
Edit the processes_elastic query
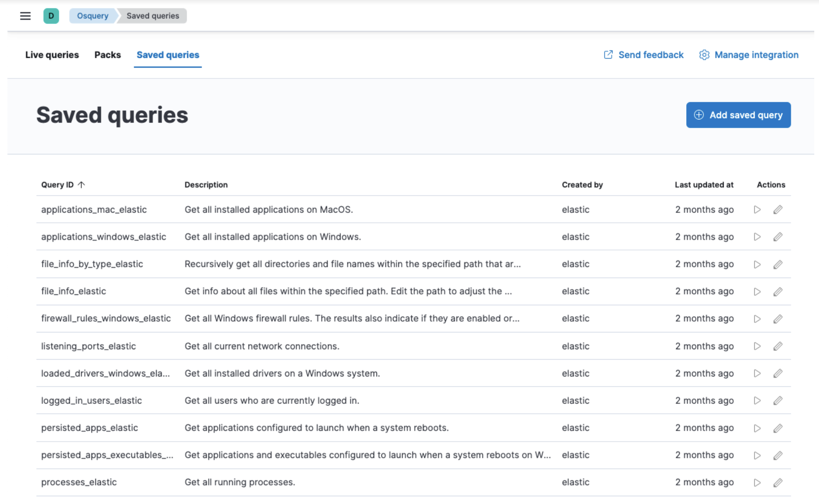click(x=778, y=482)
